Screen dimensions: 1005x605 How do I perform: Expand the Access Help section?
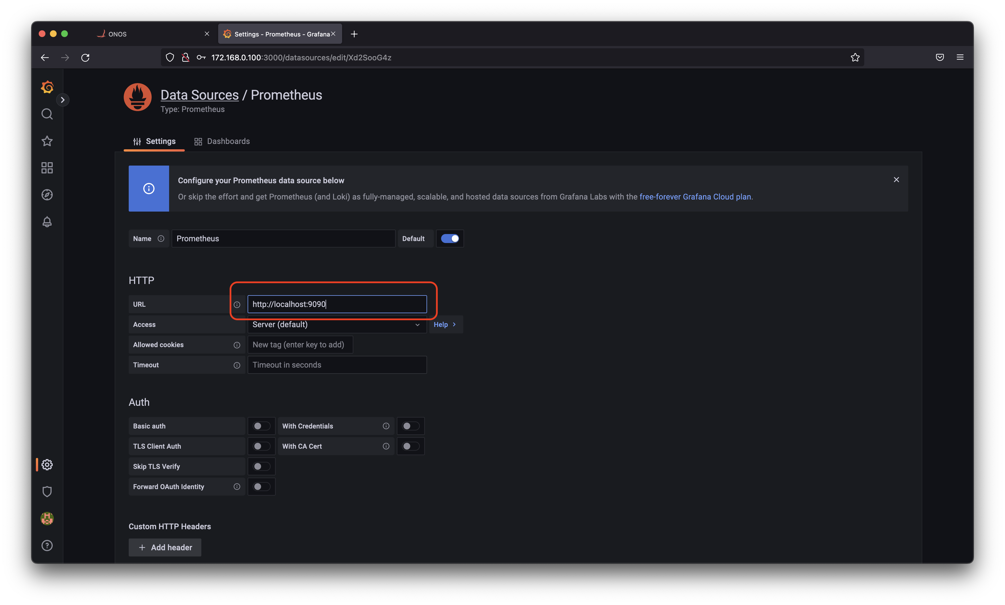click(446, 324)
